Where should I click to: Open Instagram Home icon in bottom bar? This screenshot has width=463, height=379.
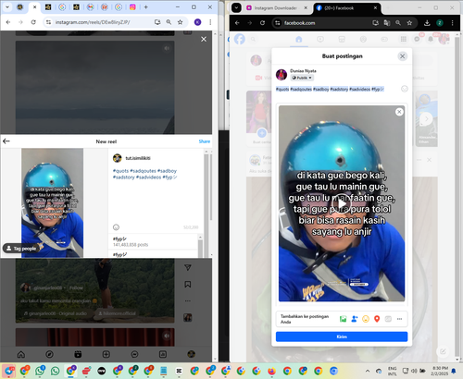coord(21,354)
